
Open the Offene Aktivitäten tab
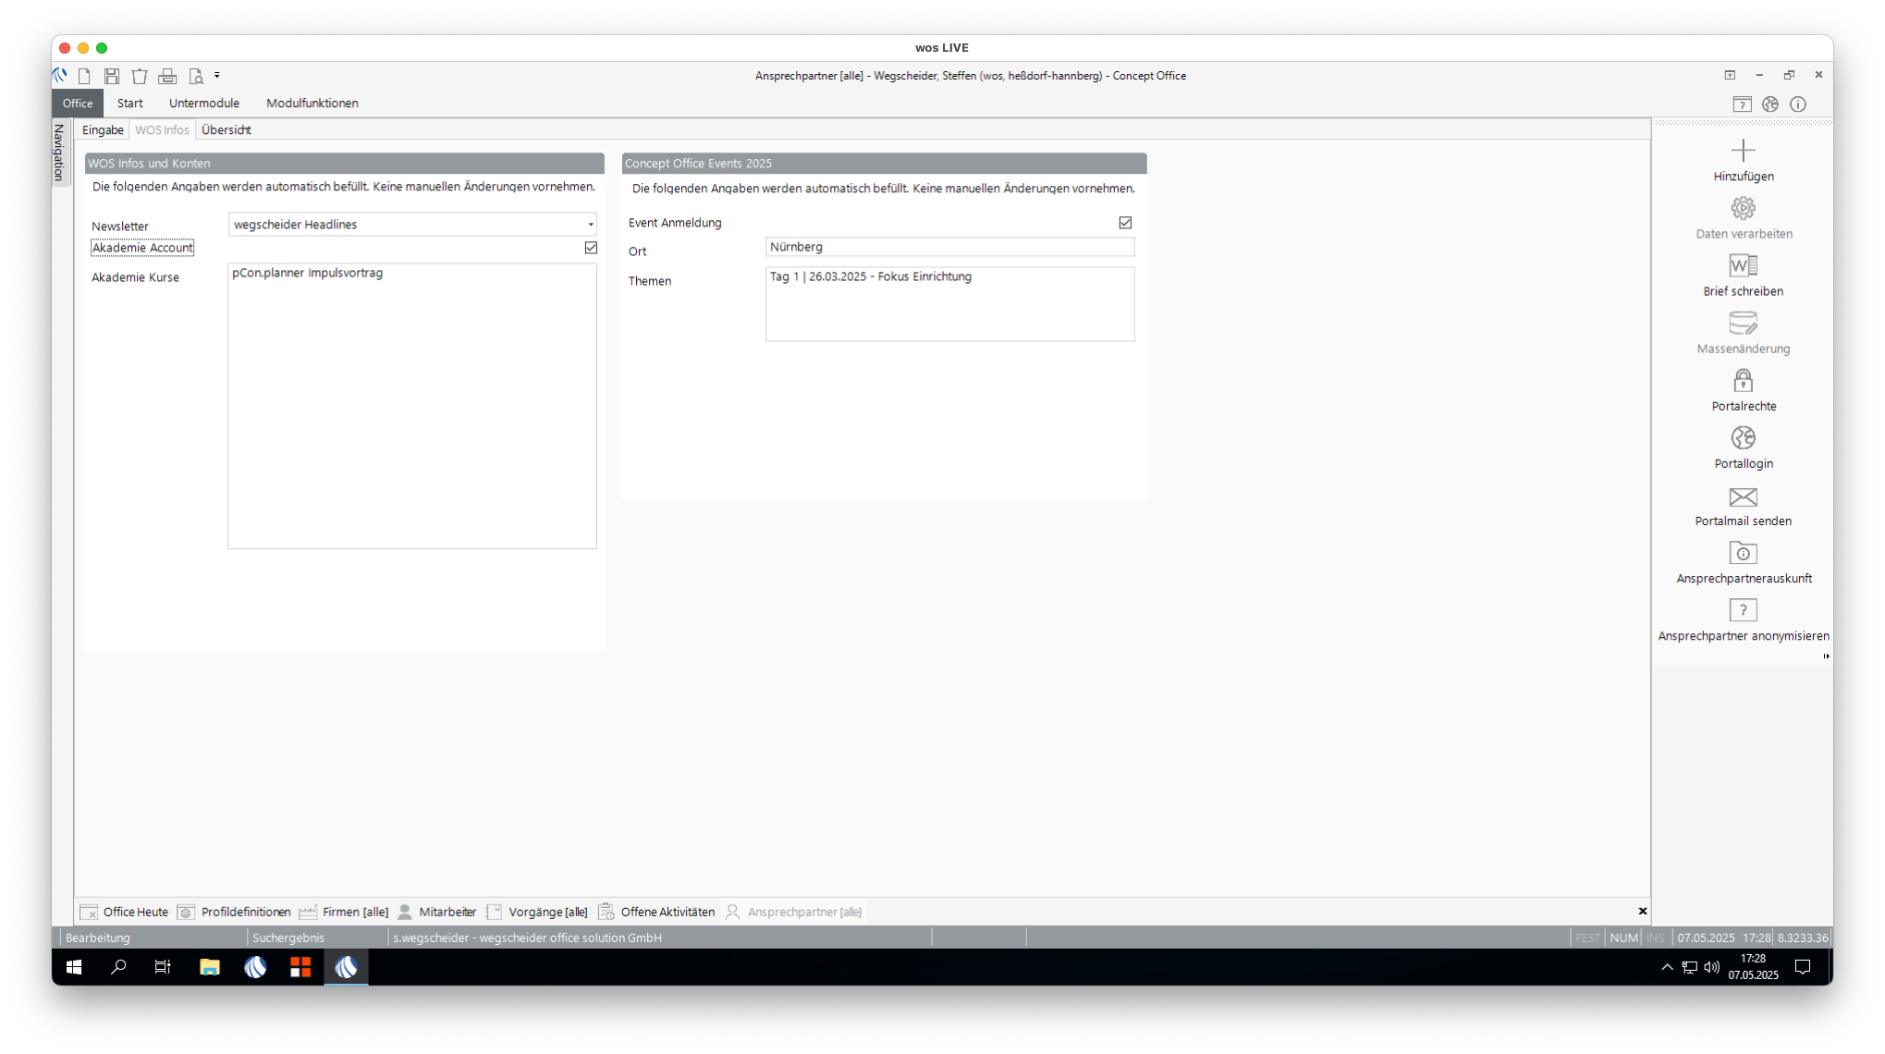pos(657,912)
